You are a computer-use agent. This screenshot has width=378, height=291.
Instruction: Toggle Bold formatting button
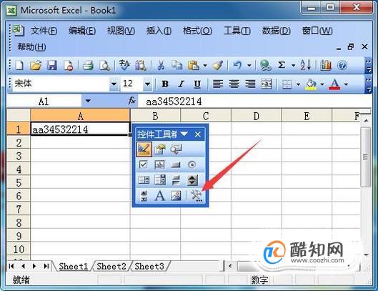coord(165,84)
